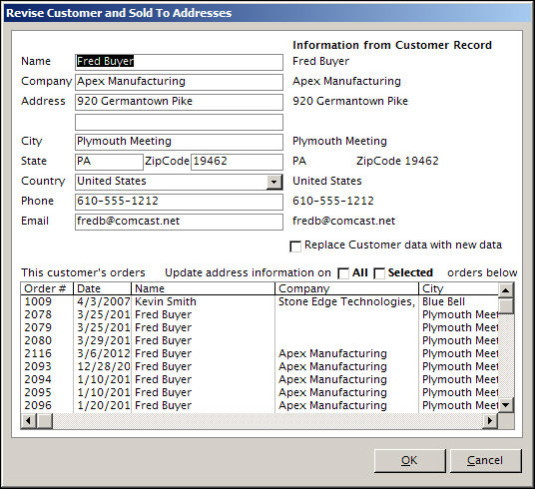
Task: Click the horizontal scroll right arrow
Action: (x=490, y=420)
